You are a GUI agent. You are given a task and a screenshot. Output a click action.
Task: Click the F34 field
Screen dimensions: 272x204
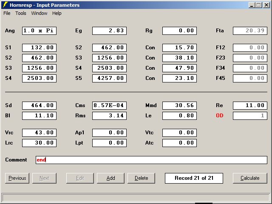click(x=250, y=68)
